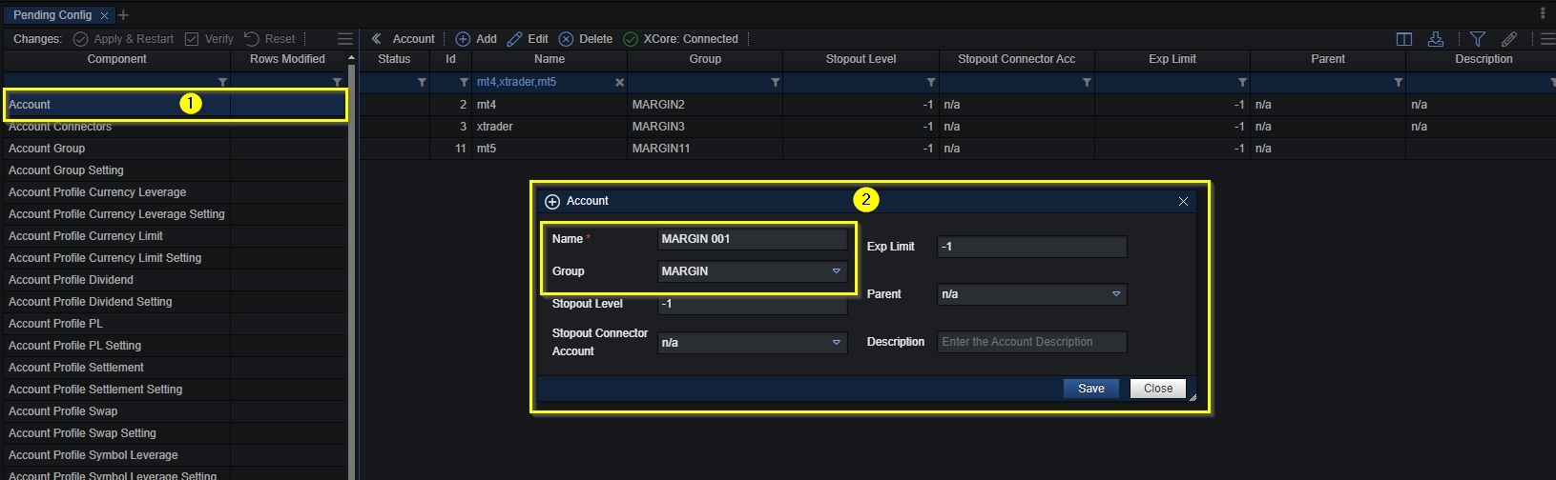Select Account Profile Symbol Leverage component

(x=173, y=455)
